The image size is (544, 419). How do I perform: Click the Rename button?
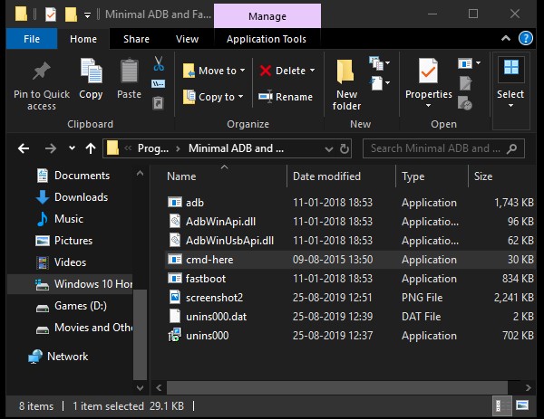286,97
